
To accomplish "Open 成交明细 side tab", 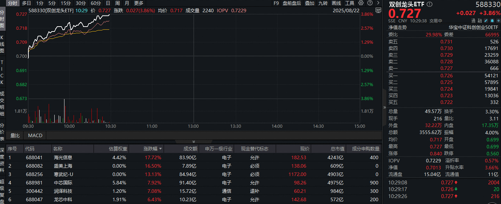I will 2,104.
